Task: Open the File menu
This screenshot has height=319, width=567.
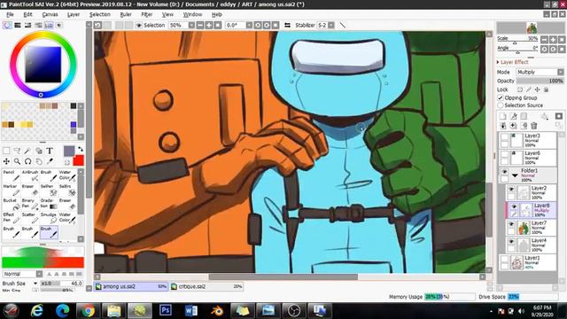Action: (10, 14)
